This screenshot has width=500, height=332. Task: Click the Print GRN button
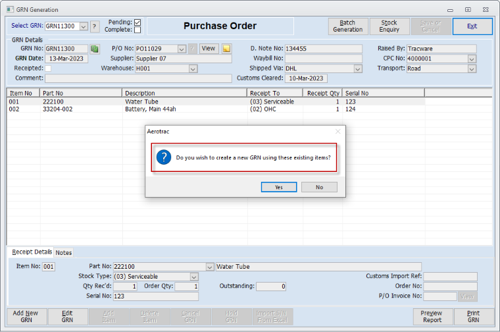coord(474,317)
